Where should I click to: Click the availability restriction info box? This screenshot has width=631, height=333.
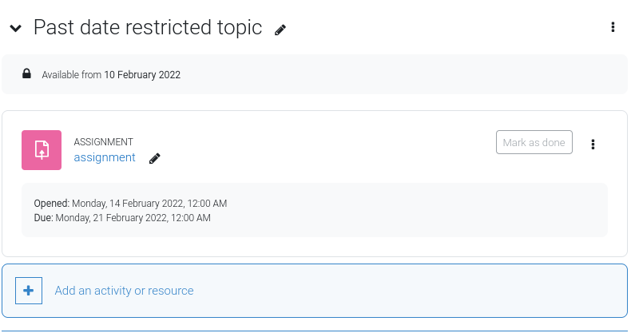(315, 74)
